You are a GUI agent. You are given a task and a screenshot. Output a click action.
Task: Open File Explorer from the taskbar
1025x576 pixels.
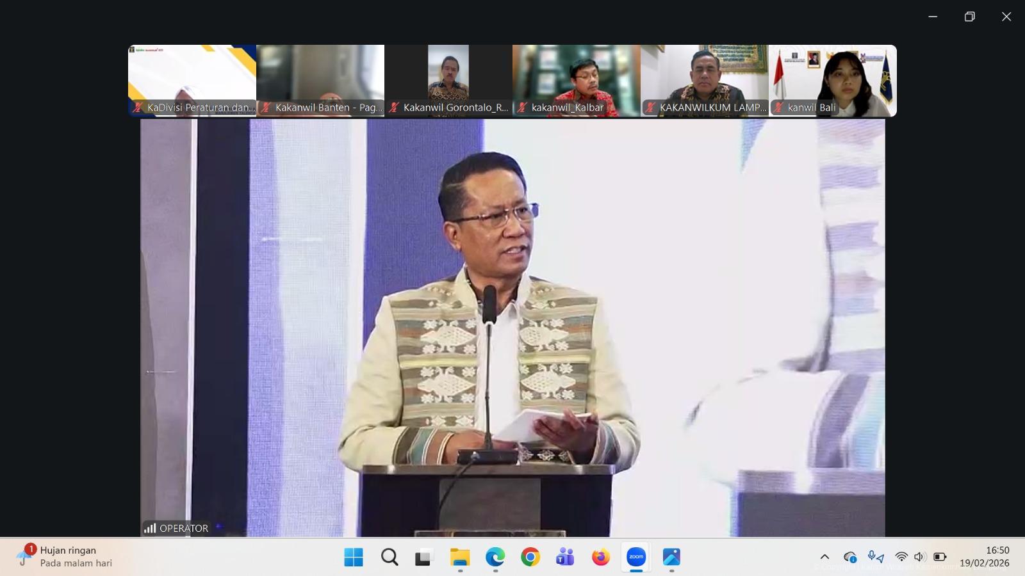tap(459, 557)
